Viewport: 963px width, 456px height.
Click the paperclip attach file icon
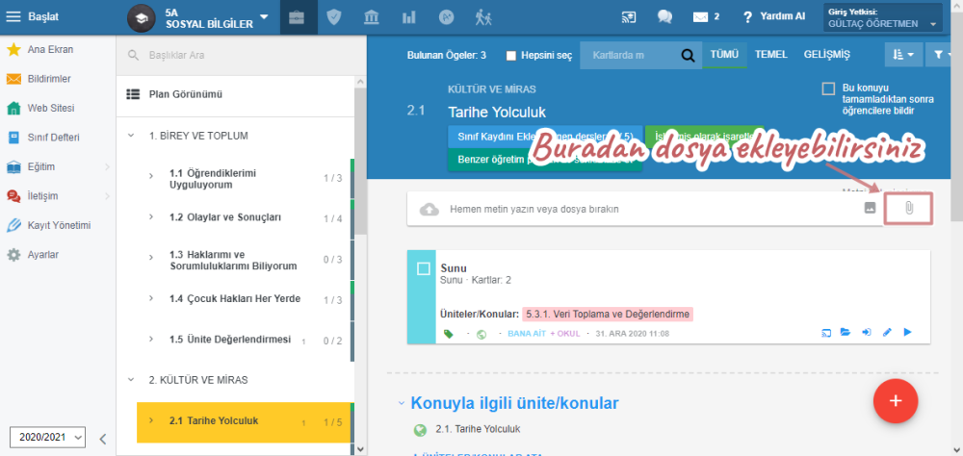(909, 209)
